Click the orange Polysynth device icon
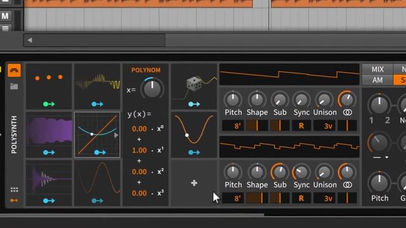 [x=14, y=70]
